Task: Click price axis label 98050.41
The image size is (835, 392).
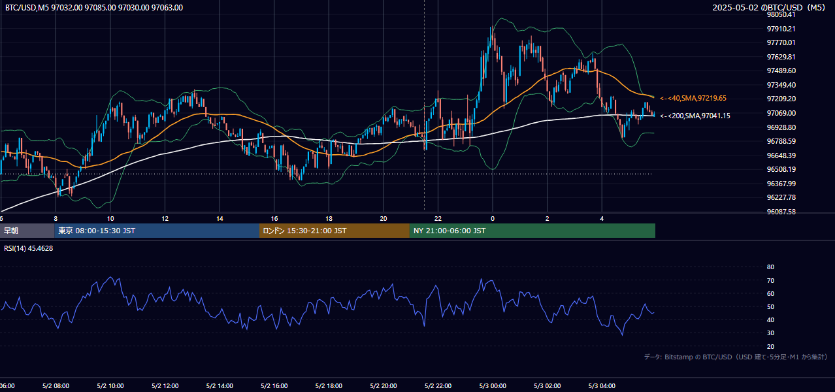Action: (x=781, y=14)
